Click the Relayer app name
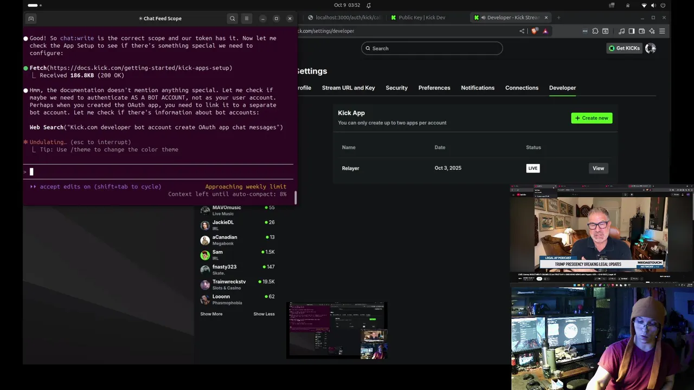Viewport: 694px width, 390px height. coord(350,168)
